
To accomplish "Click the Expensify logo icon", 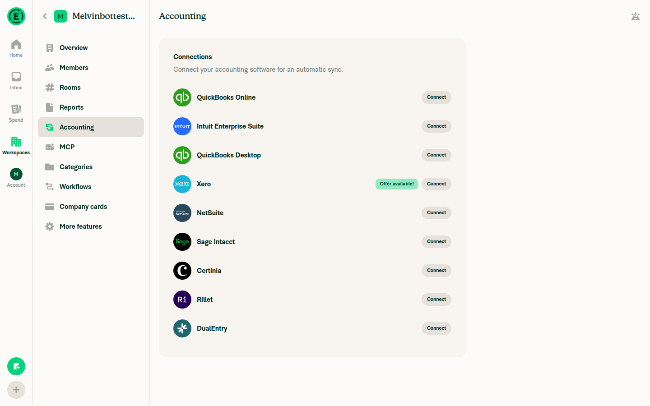I will coord(16,16).
